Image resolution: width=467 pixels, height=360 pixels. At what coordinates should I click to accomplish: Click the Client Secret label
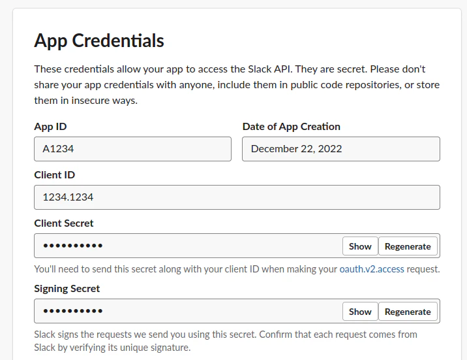point(64,223)
